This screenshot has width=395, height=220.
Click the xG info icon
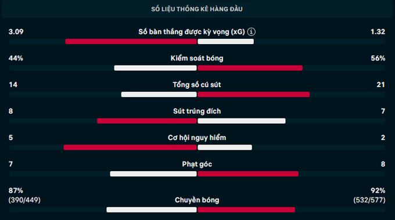pos(251,32)
